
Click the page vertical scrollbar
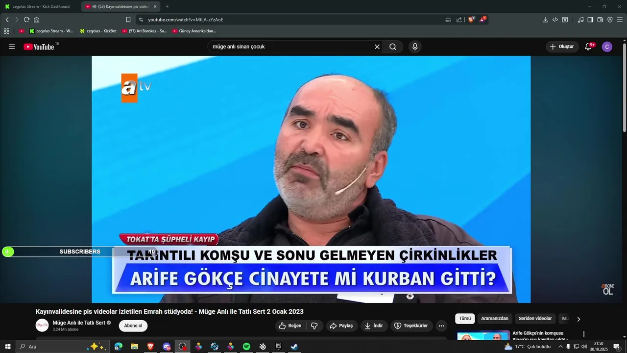point(625,88)
